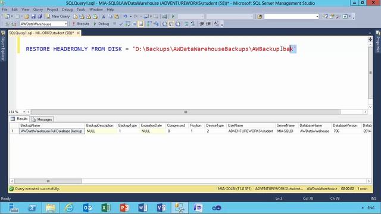This screenshot has width=381, height=214.
Task: Click the Comment out selected lines icon
Action: click(186, 24)
